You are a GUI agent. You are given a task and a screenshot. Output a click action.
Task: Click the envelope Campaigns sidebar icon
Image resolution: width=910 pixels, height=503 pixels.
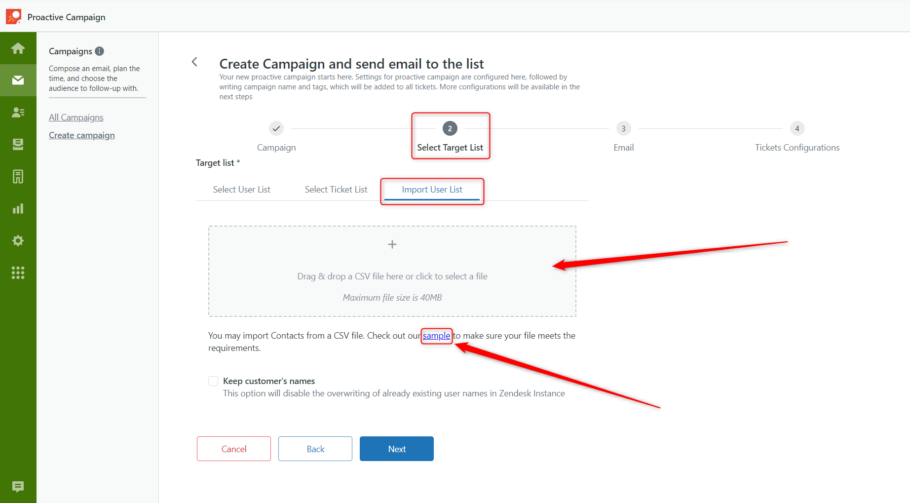pos(18,80)
